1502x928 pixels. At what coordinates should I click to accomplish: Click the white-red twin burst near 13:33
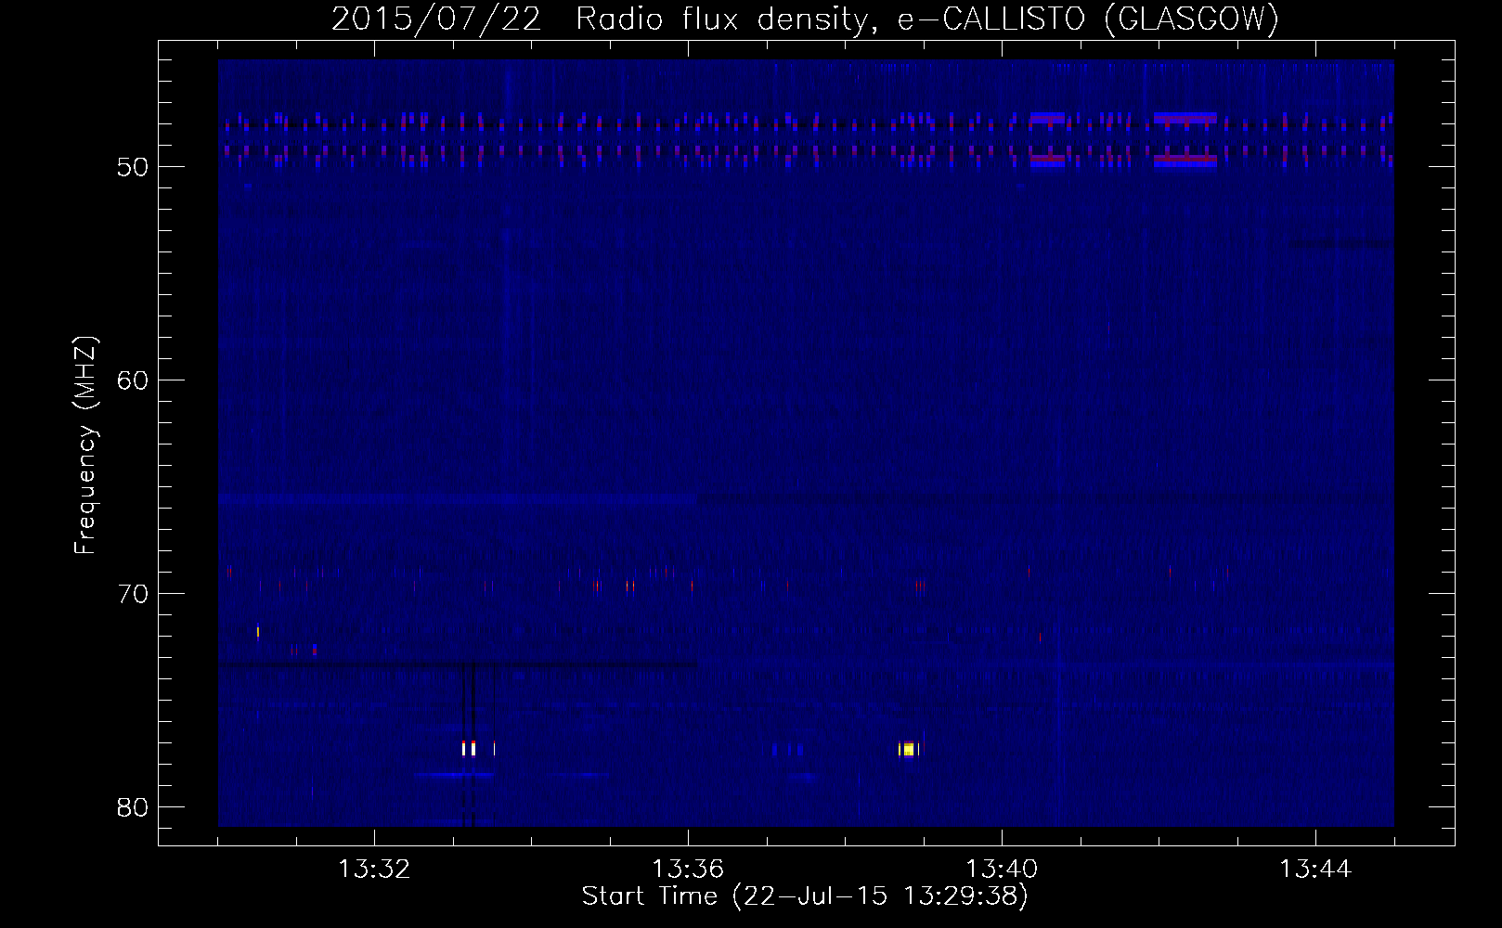click(x=468, y=748)
